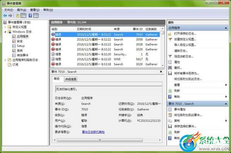
Task: Open the Setup log in tree
Action: tap(21, 46)
